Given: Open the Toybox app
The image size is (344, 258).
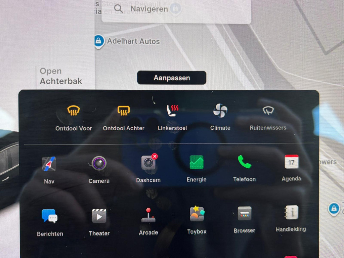Looking at the screenshot, I should coord(197,214).
